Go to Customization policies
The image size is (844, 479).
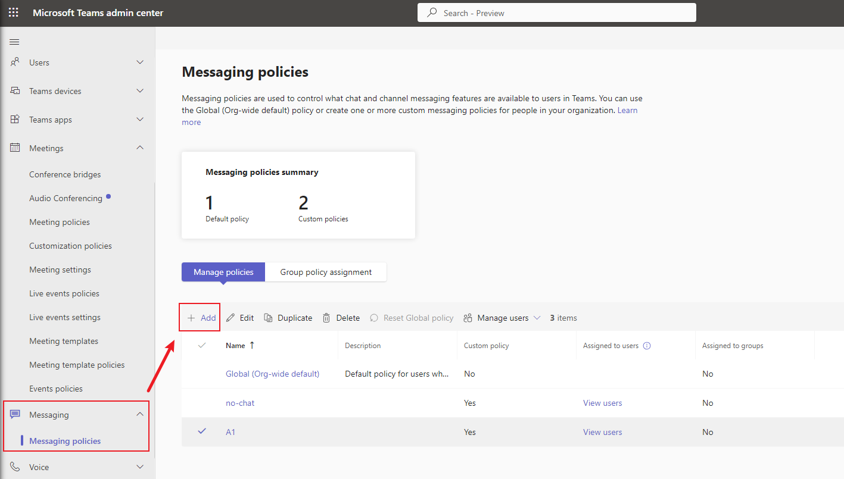(x=70, y=246)
